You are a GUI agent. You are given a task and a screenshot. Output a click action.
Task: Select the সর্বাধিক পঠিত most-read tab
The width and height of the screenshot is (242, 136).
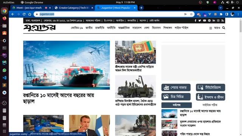210,105
